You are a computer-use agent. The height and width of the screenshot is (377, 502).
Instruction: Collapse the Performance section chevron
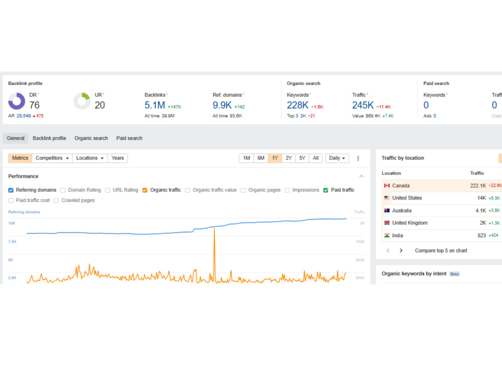361,176
